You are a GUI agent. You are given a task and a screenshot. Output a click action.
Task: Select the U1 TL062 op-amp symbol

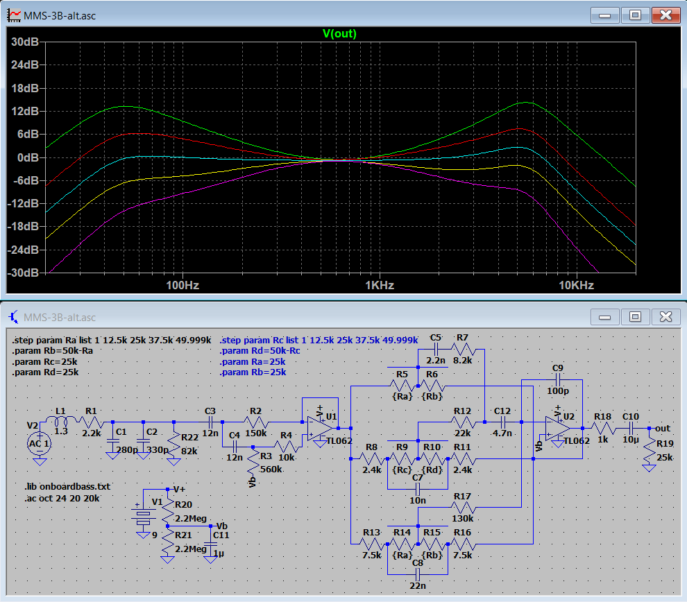[x=321, y=428]
